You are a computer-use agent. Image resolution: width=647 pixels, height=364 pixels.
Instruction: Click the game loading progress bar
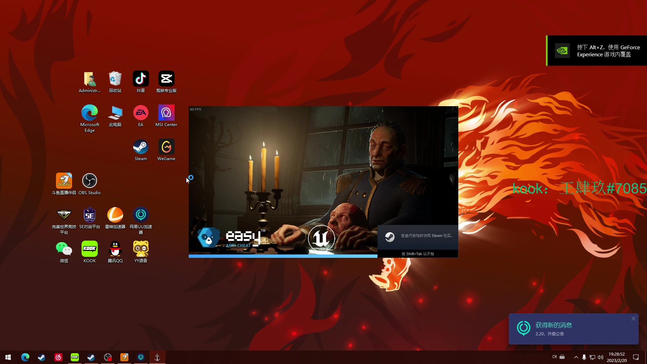point(283,256)
